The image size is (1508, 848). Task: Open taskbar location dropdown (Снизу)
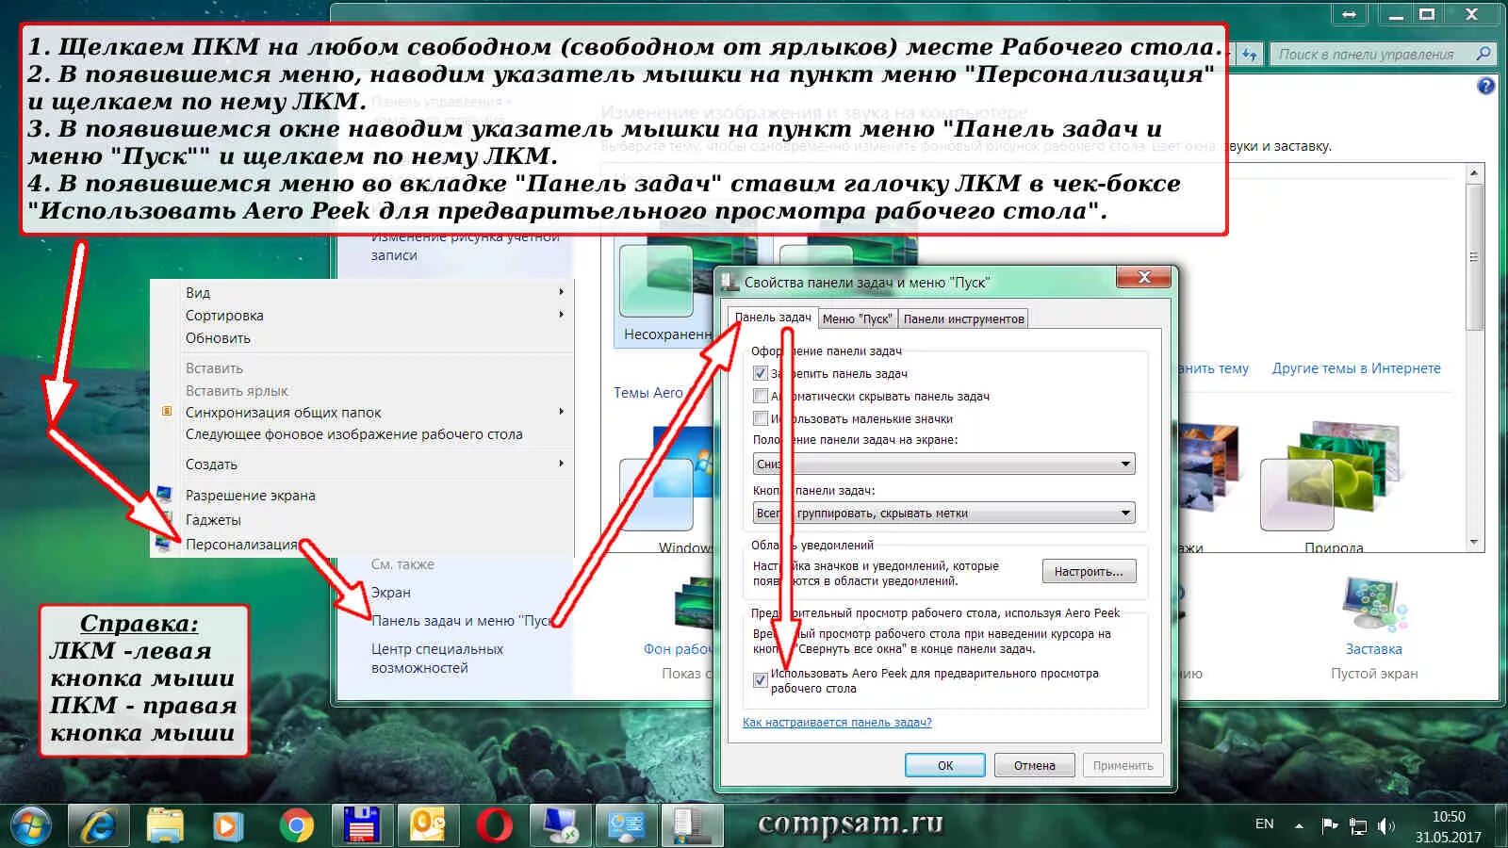pyautogui.click(x=943, y=464)
